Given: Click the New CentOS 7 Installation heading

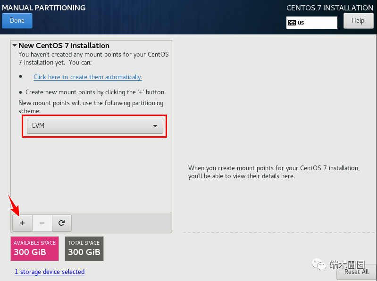Looking at the screenshot, I should coord(64,45).
